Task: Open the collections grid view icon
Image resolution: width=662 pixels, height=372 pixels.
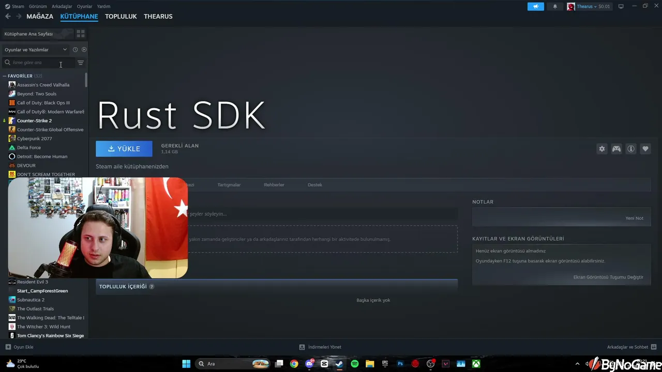Action: [81, 34]
